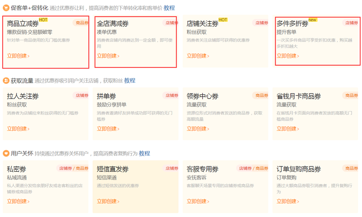Click the 店铺券 / 商品券 tag on 客服专用券
Screen dimensions: 362x217
[252, 168]
